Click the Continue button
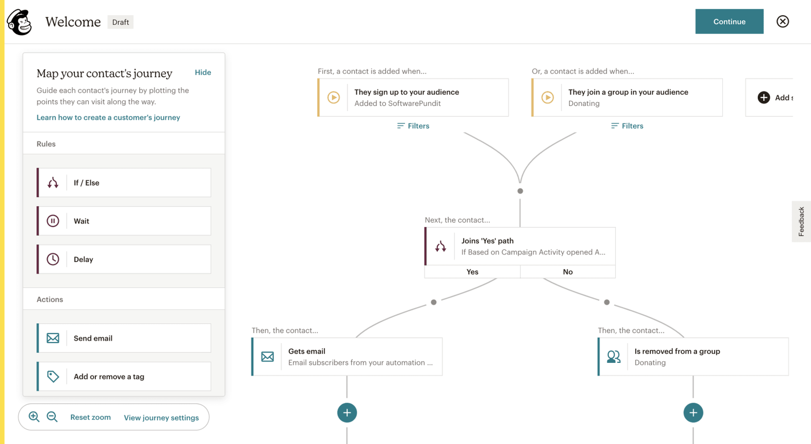 click(729, 21)
